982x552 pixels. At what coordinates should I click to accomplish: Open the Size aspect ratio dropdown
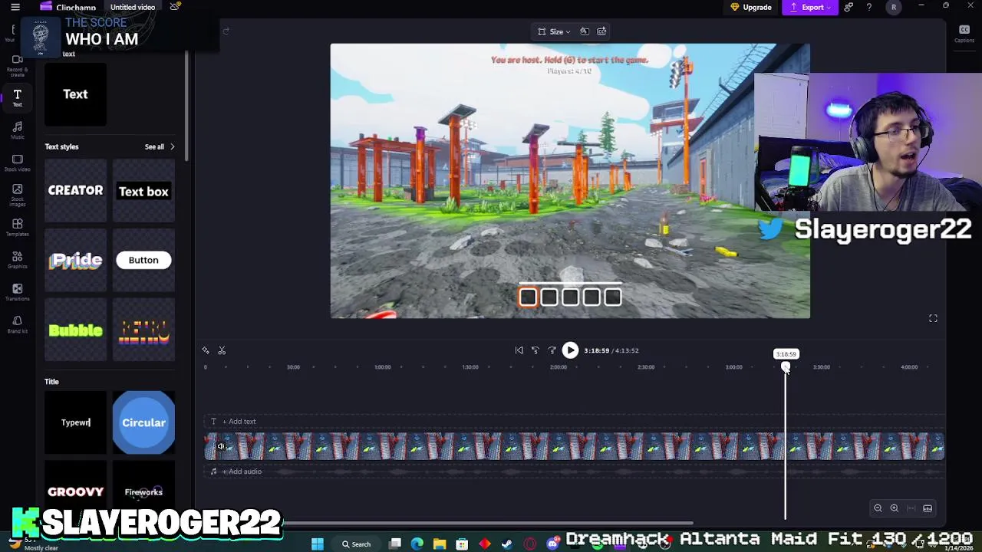click(x=554, y=31)
